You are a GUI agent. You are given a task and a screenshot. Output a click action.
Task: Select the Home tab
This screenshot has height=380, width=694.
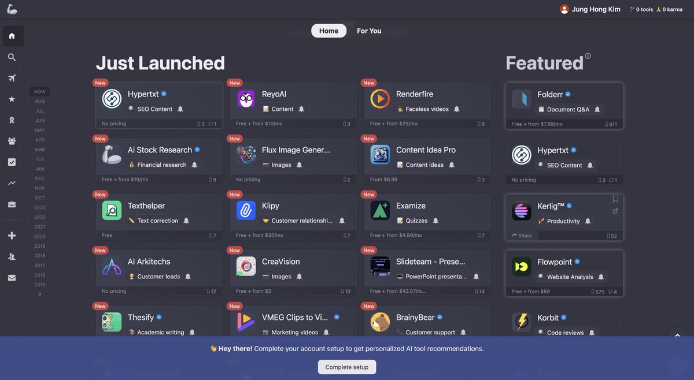coord(328,31)
